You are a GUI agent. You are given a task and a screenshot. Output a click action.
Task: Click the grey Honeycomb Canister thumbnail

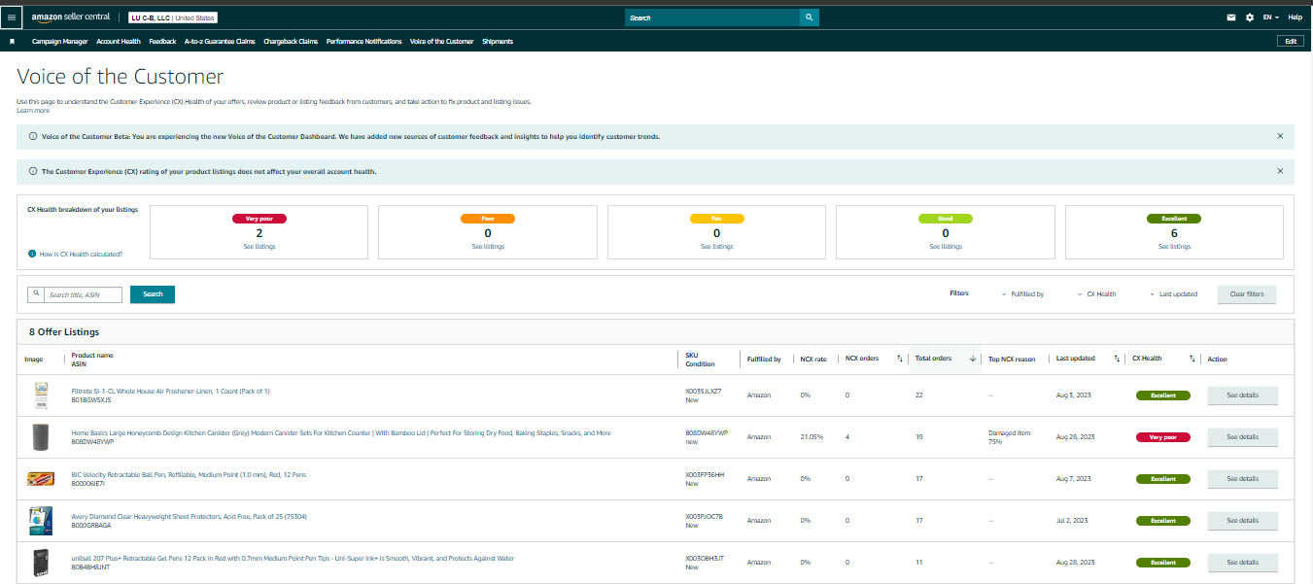click(41, 437)
